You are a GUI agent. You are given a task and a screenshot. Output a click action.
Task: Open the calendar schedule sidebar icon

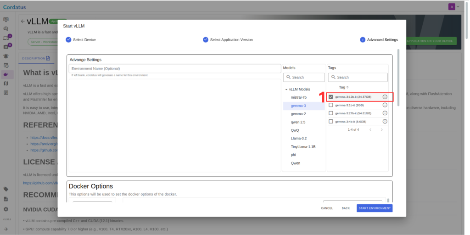tap(6, 65)
